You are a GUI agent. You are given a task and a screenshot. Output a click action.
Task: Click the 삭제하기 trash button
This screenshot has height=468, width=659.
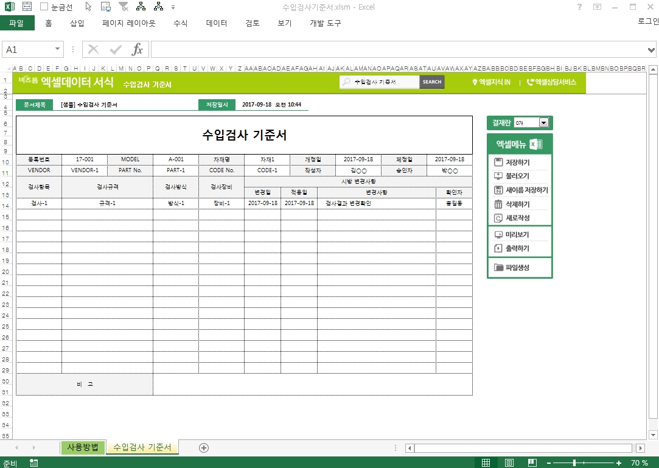520,204
